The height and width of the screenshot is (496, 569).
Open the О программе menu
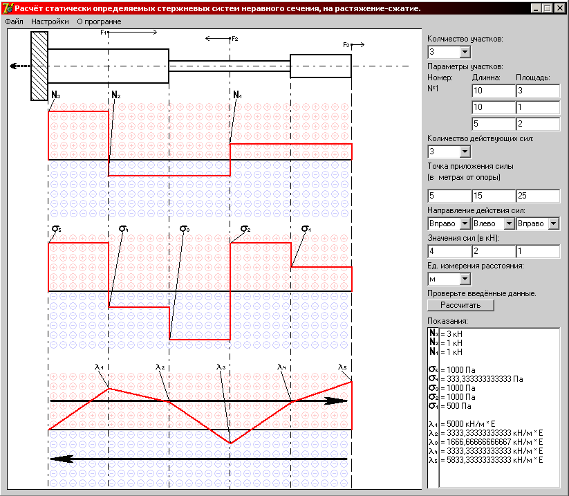coord(99,21)
